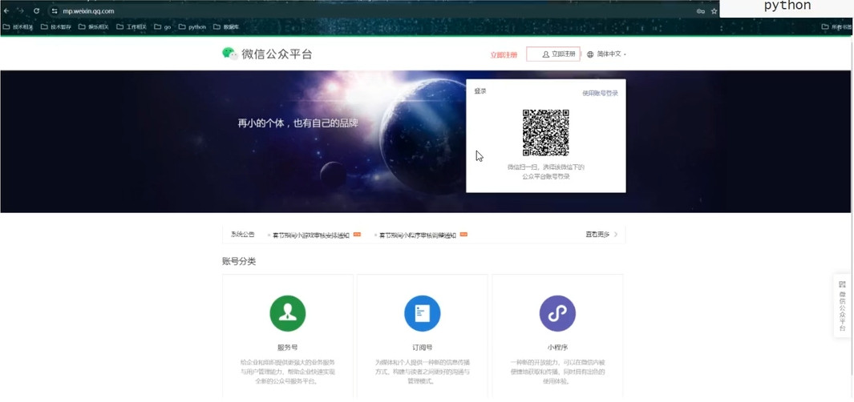
Task: Open the 技术相关 bookmarks folder
Action: coord(18,26)
